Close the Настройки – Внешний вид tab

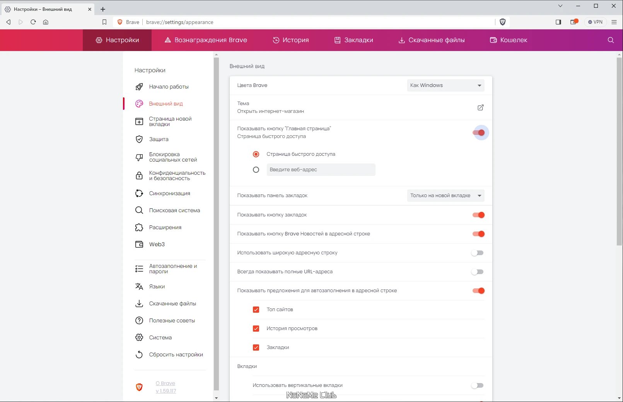click(90, 9)
